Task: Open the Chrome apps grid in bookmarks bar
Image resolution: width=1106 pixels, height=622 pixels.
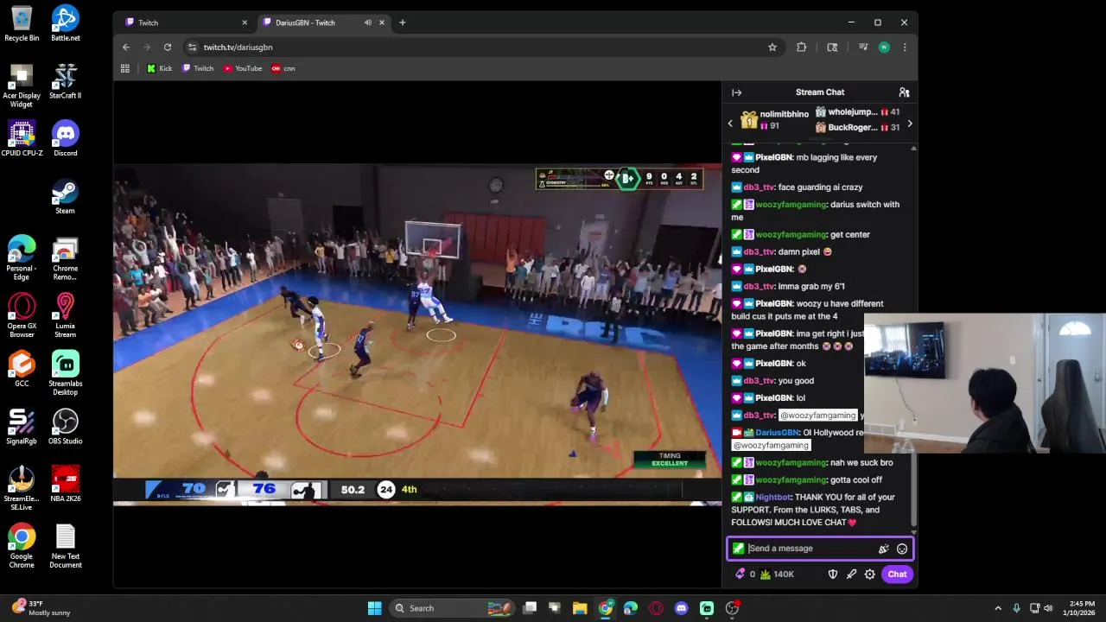Action: coord(125,68)
